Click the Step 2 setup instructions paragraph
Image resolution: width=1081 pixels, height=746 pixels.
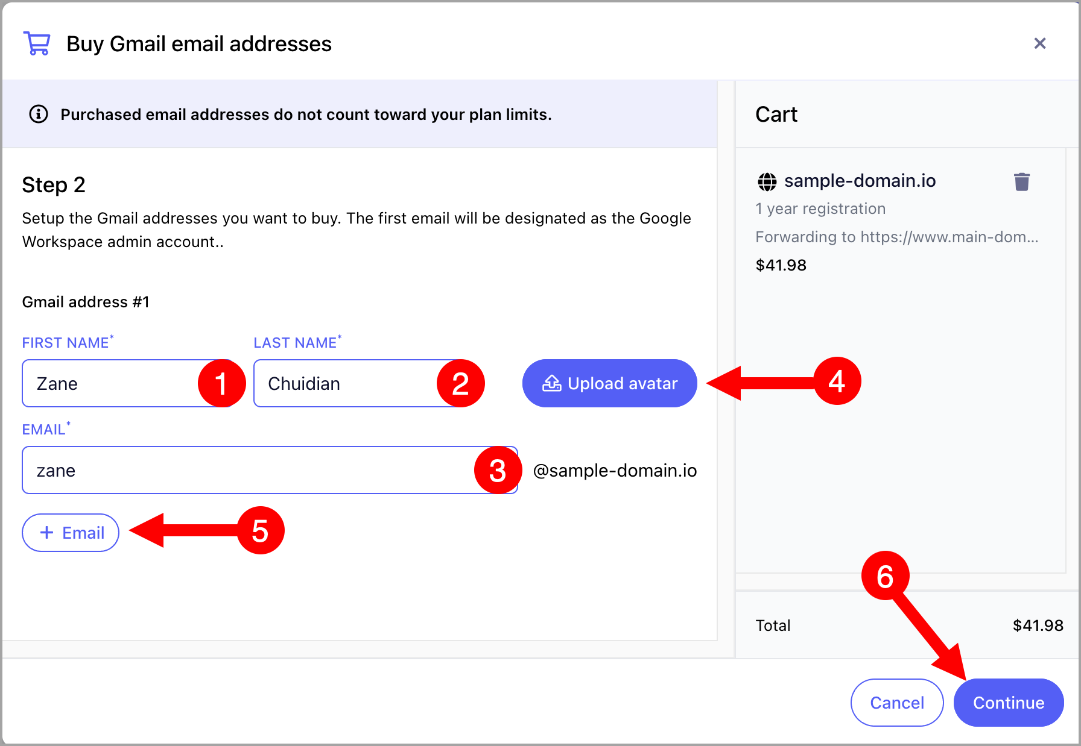tap(357, 230)
